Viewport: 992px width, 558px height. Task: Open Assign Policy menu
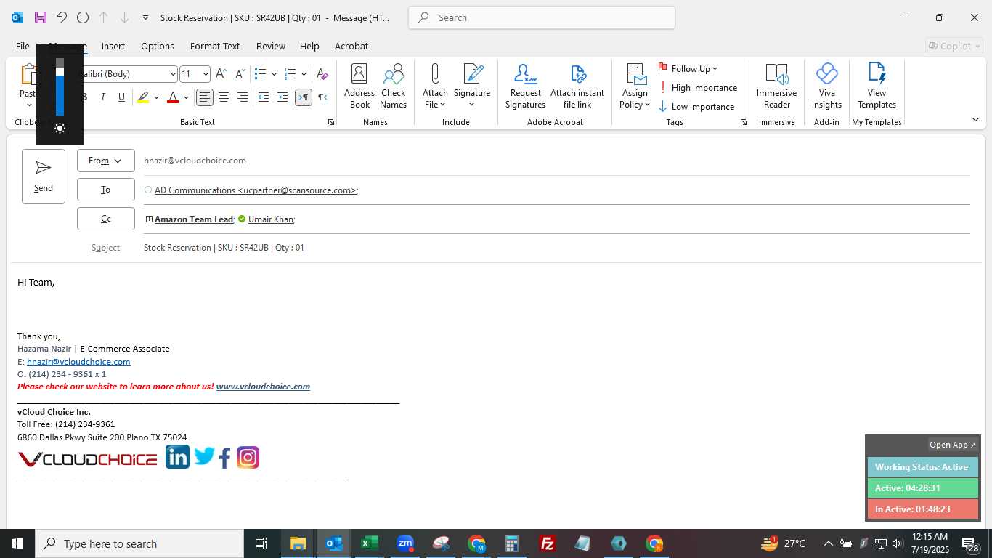coord(635,86)
